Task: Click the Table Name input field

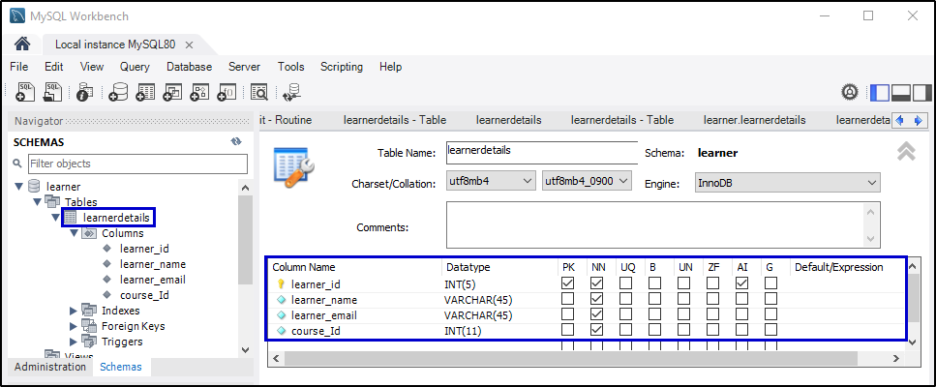Action: tap(542, 153)
